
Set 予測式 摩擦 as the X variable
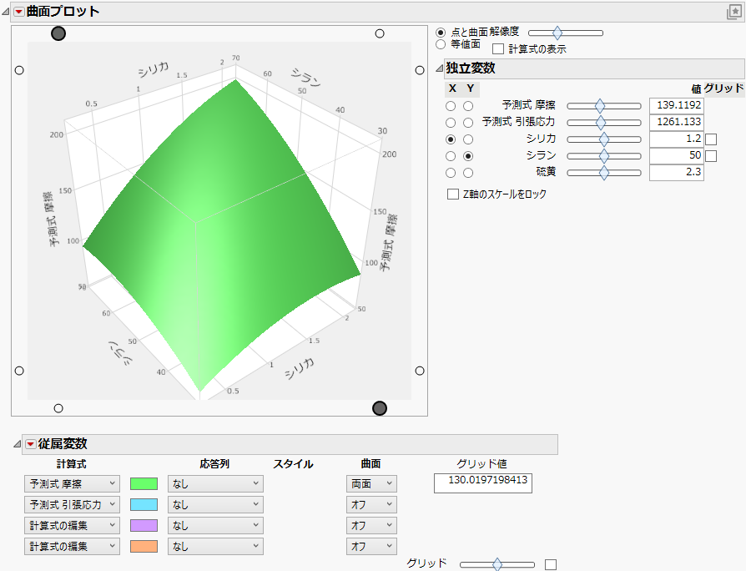pyautogui.click(x=449, y=105)
